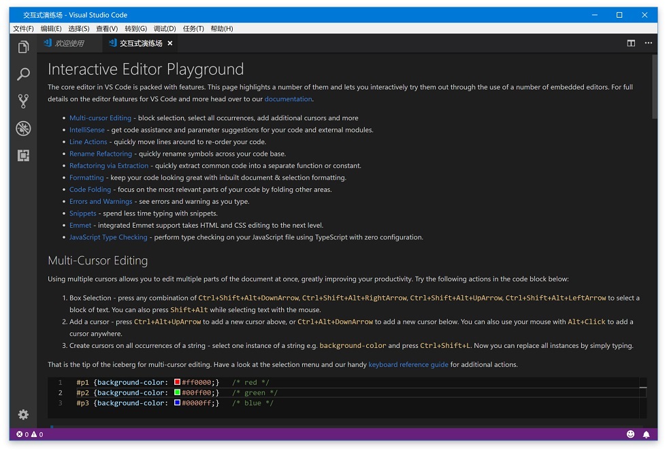Open the Manage gear icon
Screen dimensions: 667x452
23,415
